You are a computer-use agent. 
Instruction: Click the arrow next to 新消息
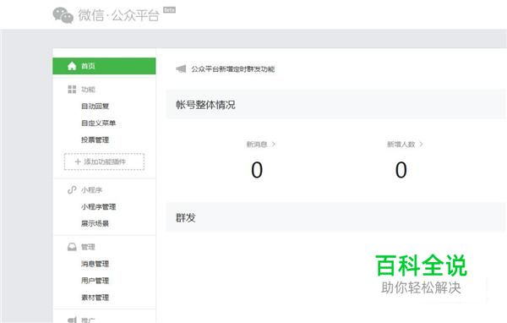tap(274, 145)
